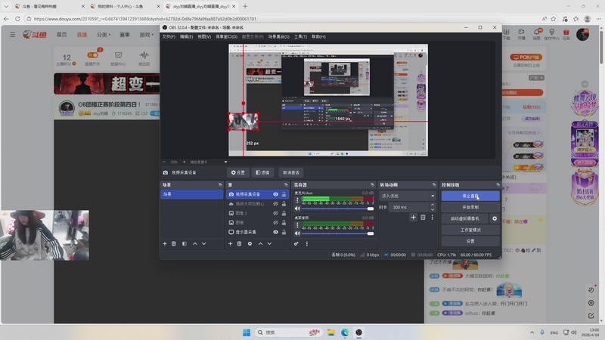Screen dimensions: 605x340
Task: Show the 图像 2 source
Action: [275, 213]
